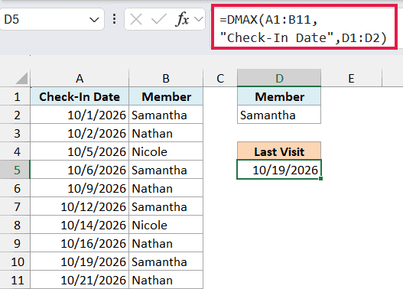
Task: Click Nathan in row 11
Action: pyautogui.click(x=166, y=280)
